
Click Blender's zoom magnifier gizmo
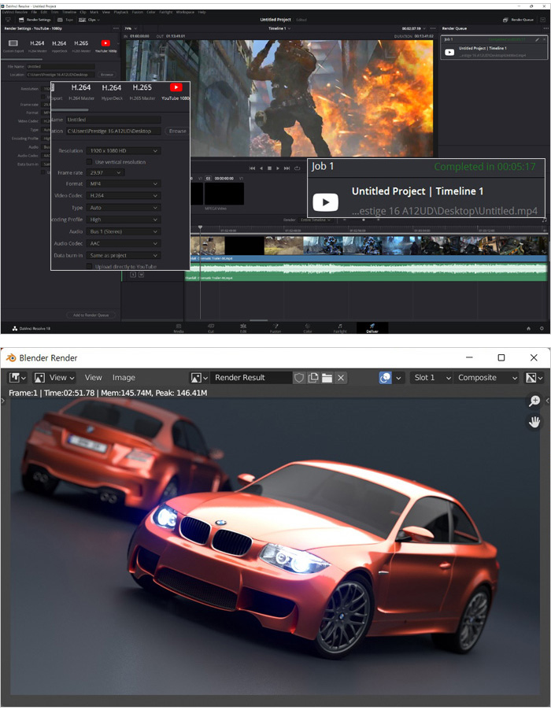(534, 401)
